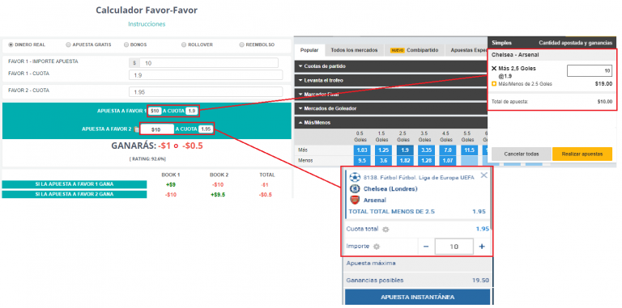The height and width of the screenshot is (308, 622).
Task: Open the Instrucciones link
Action: click(x=147, y=24)
